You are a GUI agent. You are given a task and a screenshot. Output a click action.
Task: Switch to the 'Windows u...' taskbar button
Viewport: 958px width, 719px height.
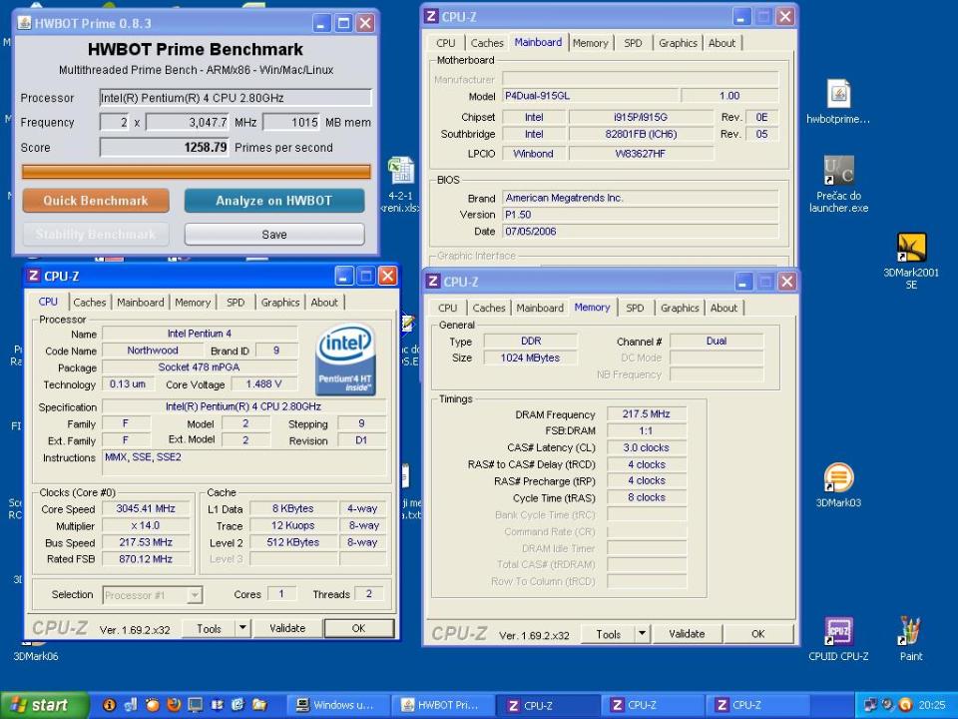(337, 705)
